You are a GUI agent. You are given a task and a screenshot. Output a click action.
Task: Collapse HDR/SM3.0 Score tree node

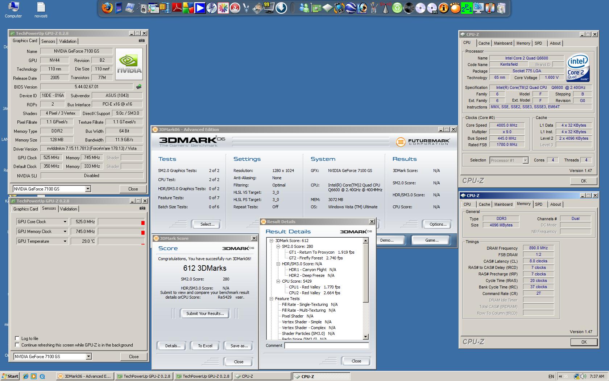[278, 264]
